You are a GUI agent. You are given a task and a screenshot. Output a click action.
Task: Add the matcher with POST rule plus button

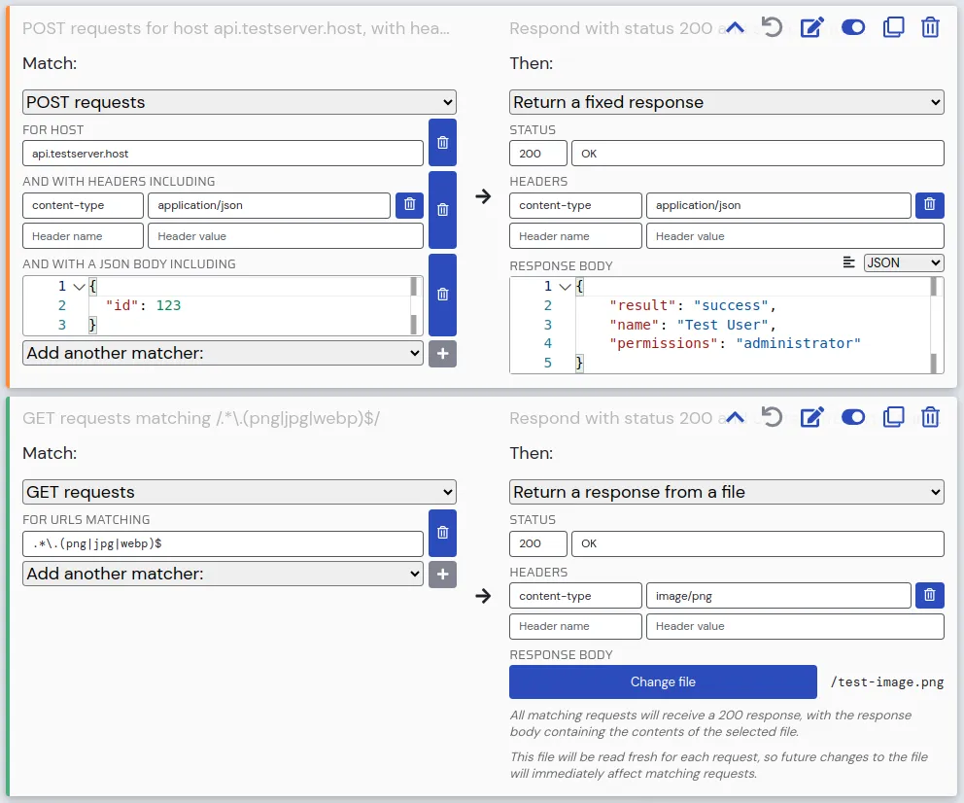(x=442, y=353)
